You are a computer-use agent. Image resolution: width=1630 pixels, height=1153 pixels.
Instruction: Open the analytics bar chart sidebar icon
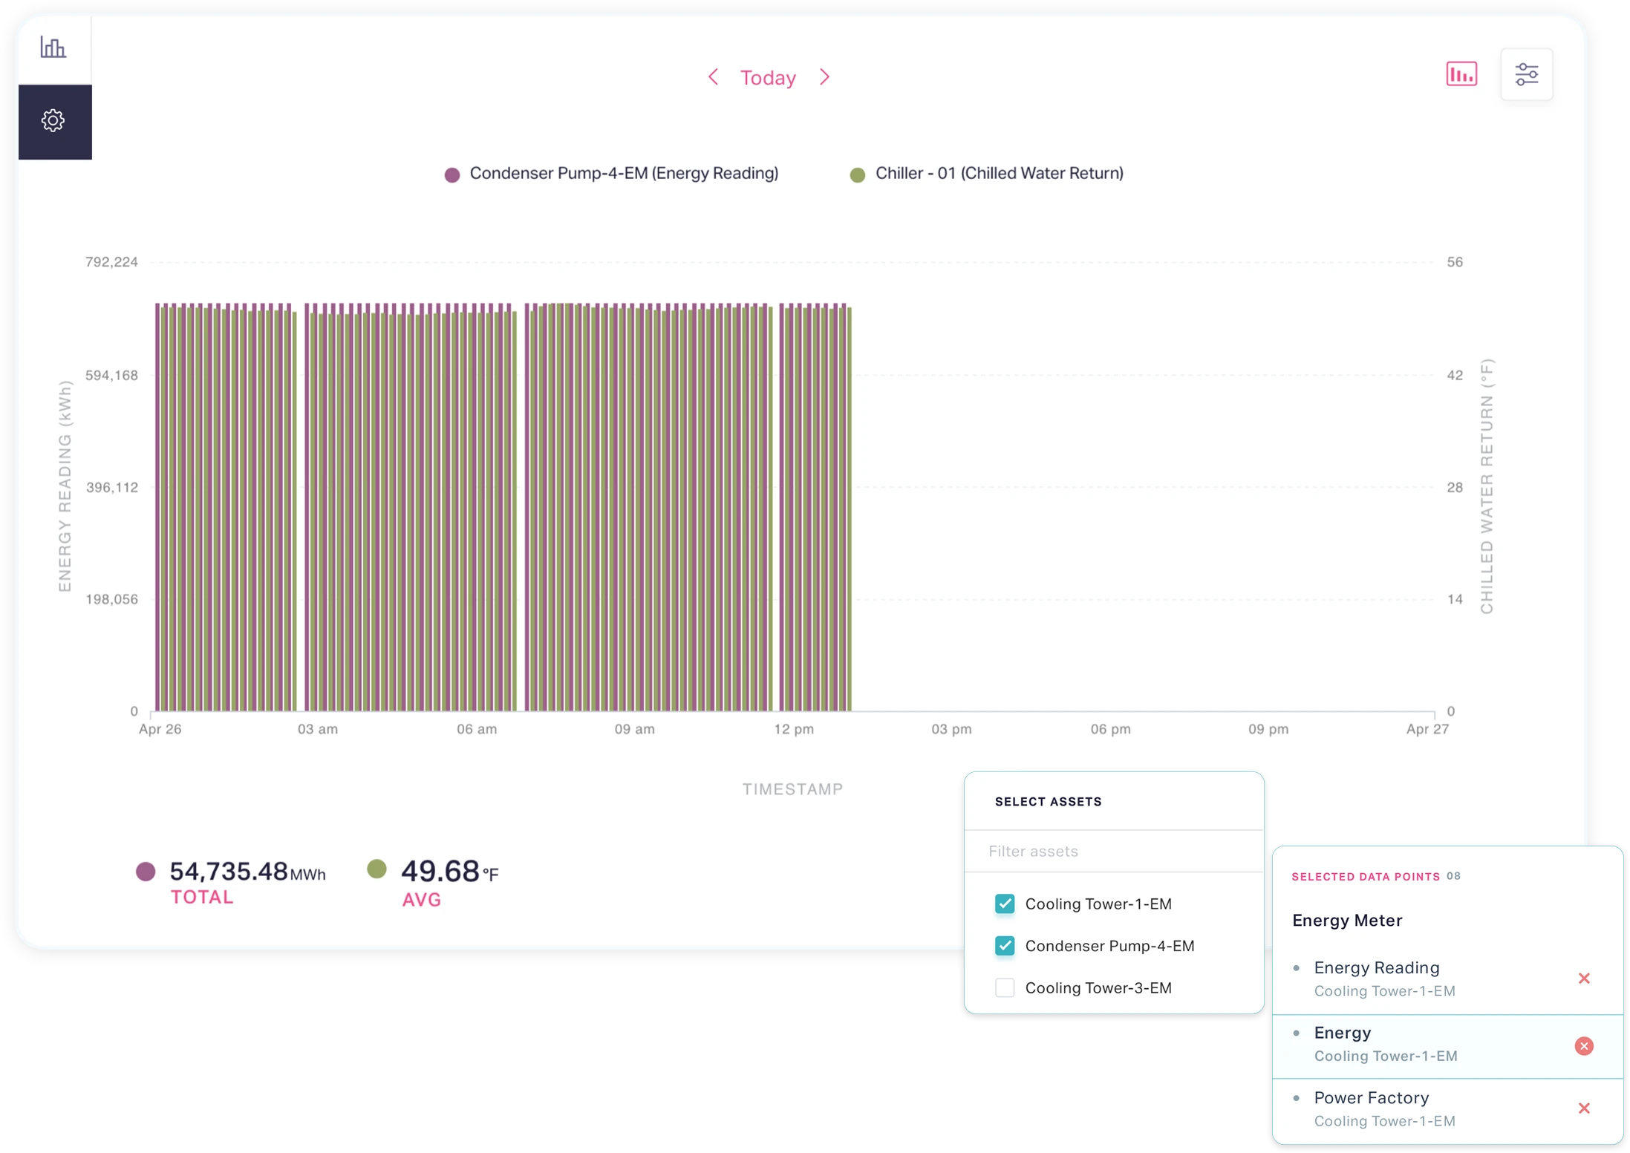(53, 48)
